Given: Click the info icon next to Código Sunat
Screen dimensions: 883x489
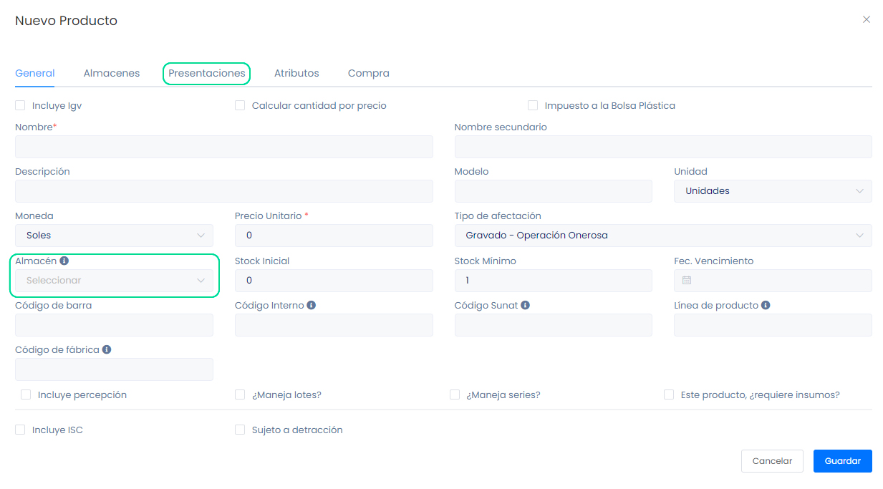Looking at the screenshot, I should point(525,305).
